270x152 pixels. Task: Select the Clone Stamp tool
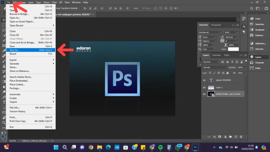[4, 66]
